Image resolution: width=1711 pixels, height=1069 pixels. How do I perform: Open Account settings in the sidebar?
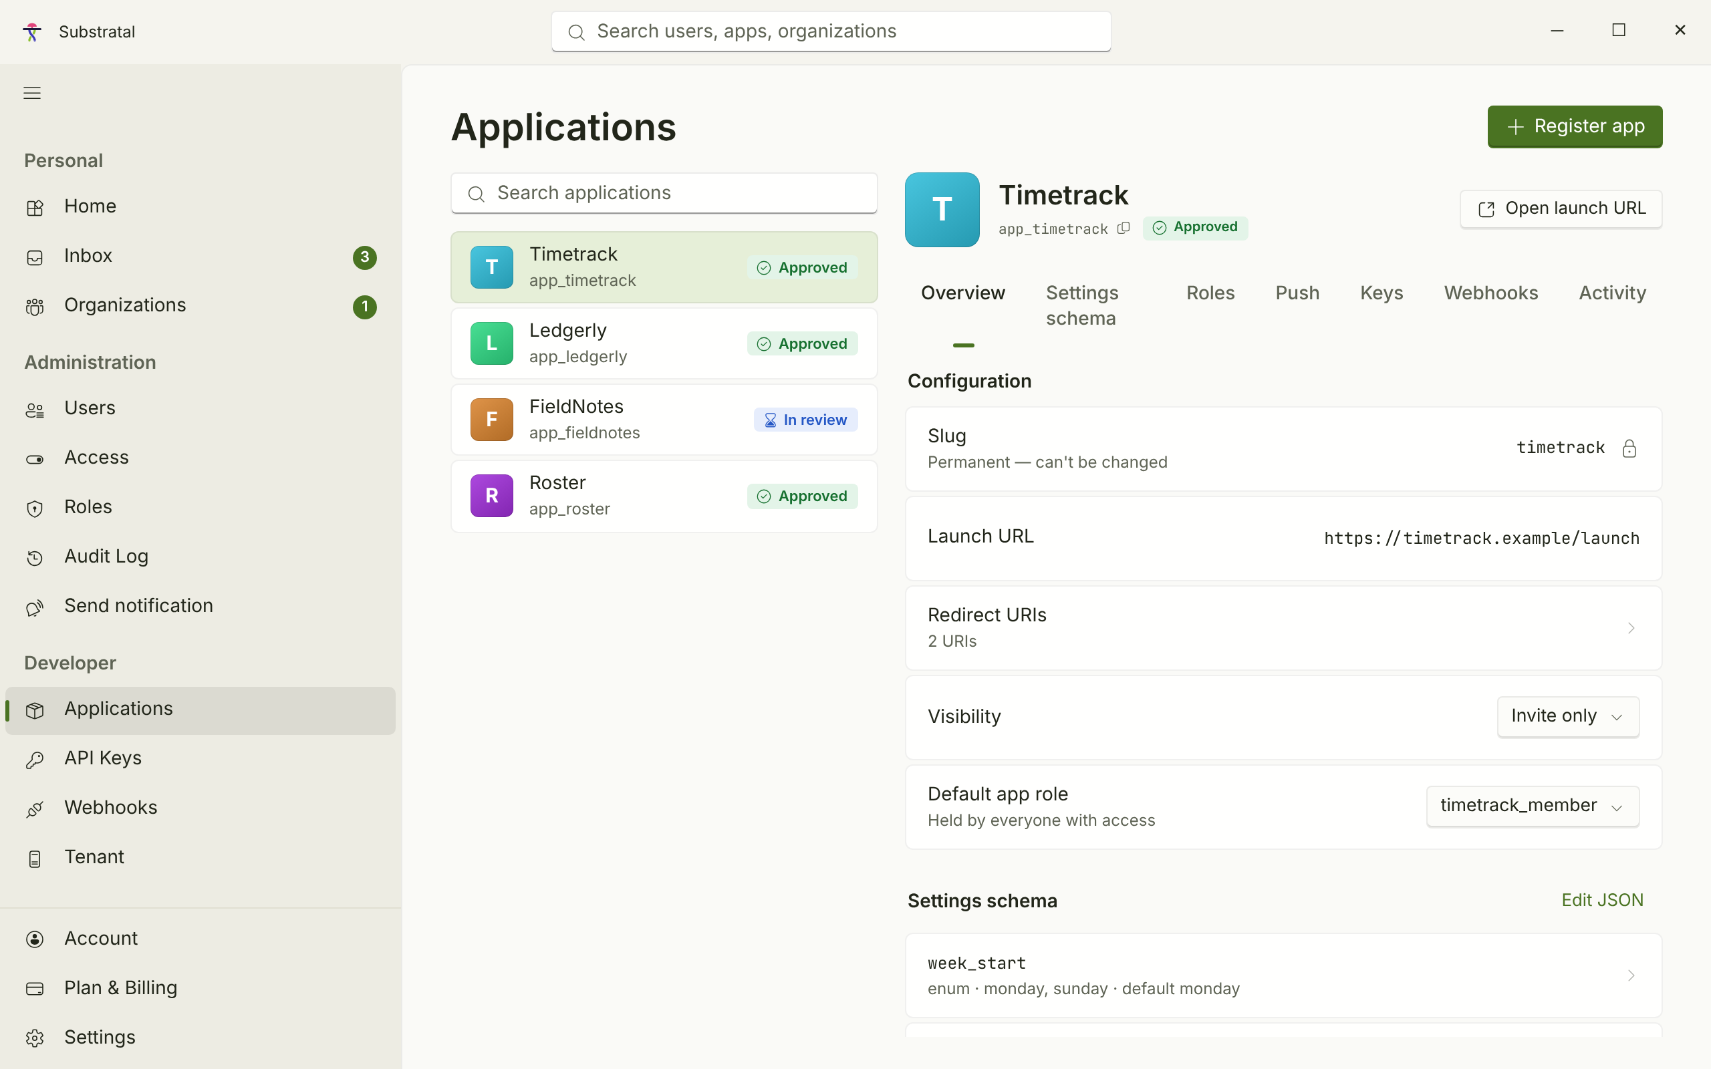pyautogui.click(x=200, y=939)
